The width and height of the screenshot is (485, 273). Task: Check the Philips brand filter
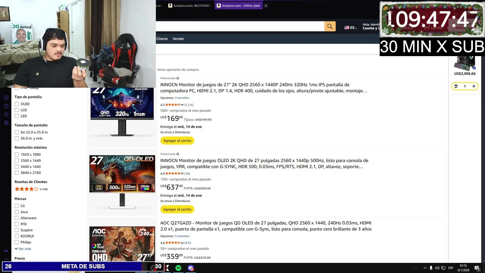coord(17,242)
